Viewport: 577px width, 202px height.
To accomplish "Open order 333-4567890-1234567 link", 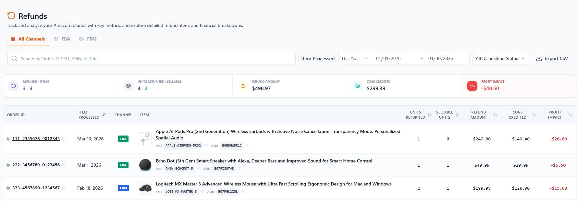I will coord(36,188).
